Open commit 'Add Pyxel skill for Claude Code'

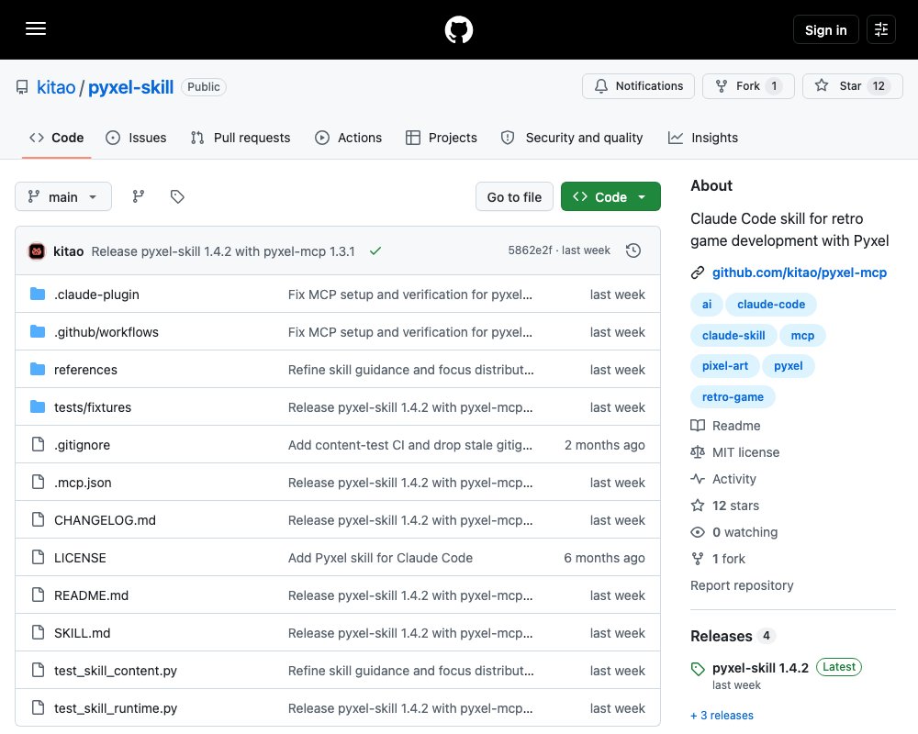[x=380, y=558]
